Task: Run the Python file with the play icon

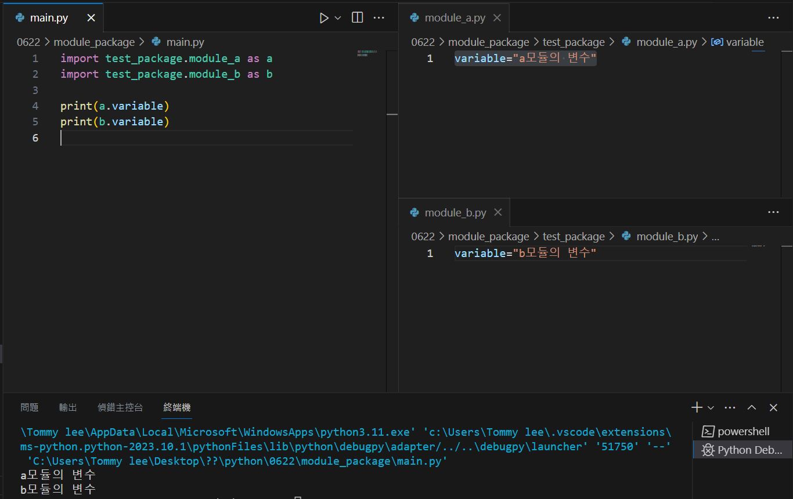Action: (324, 18)
